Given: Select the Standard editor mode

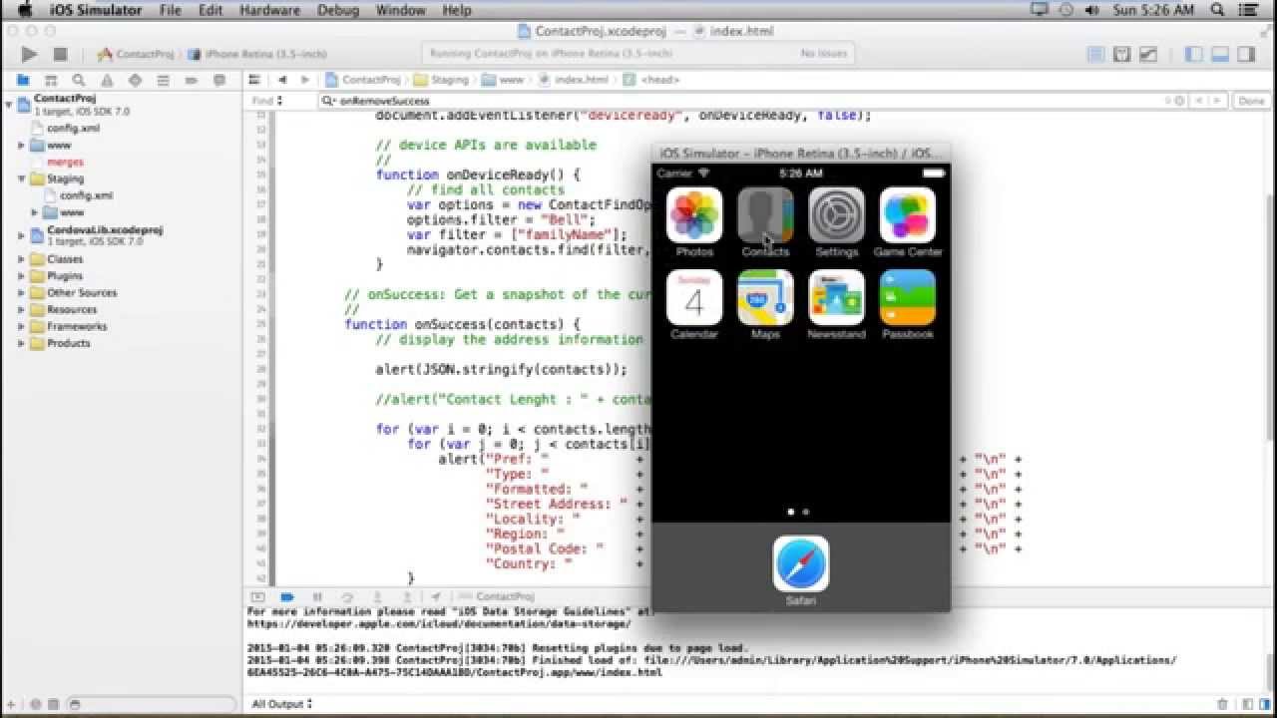Looking at the screenshot, I should 1095,54.
